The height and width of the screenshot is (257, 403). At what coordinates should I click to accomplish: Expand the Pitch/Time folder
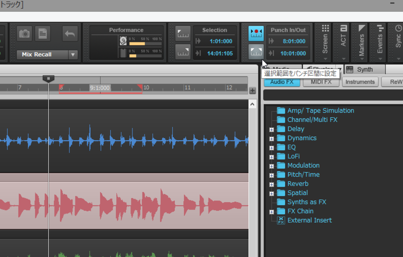pos(272,175)
